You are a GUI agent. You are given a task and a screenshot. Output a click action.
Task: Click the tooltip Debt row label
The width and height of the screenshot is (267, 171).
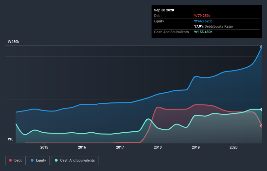point(158,16)
